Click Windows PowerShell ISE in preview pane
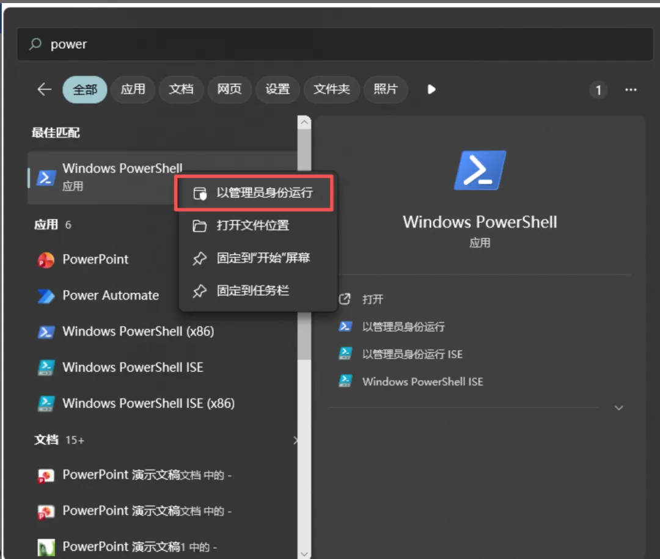 [423, 382]
